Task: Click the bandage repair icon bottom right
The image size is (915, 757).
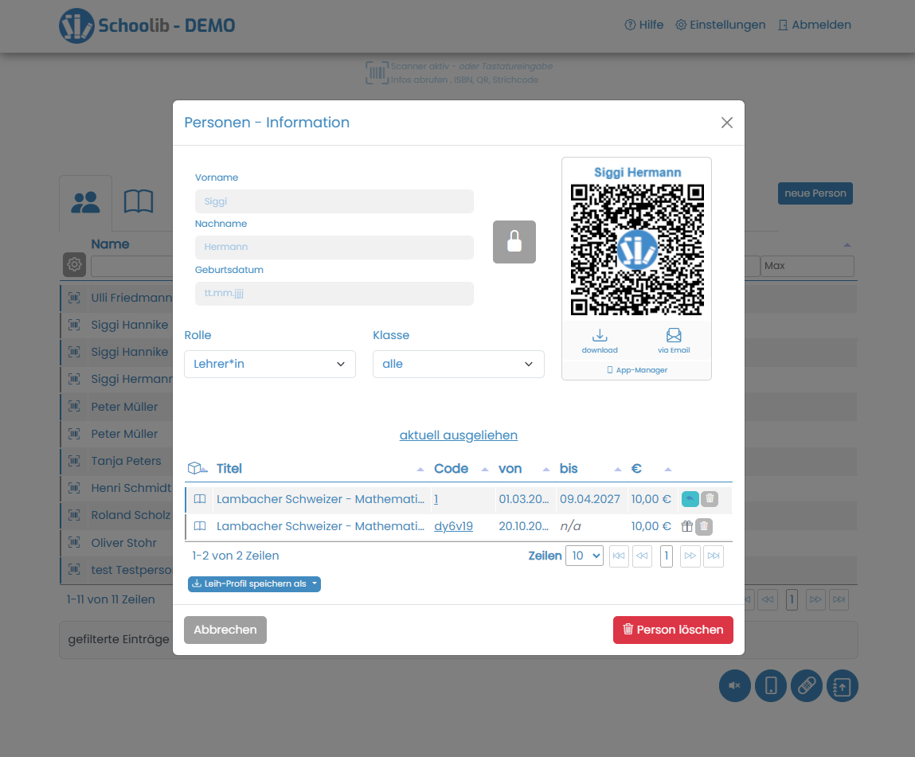Action: [806, 685]
